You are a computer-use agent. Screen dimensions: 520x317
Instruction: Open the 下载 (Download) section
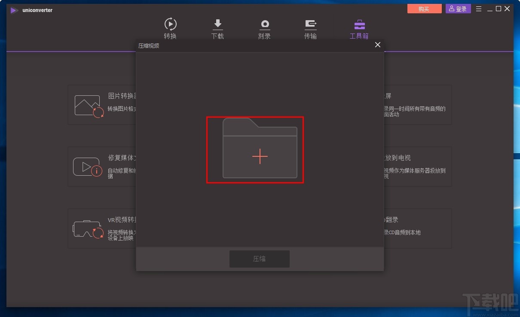pos(217,28)
